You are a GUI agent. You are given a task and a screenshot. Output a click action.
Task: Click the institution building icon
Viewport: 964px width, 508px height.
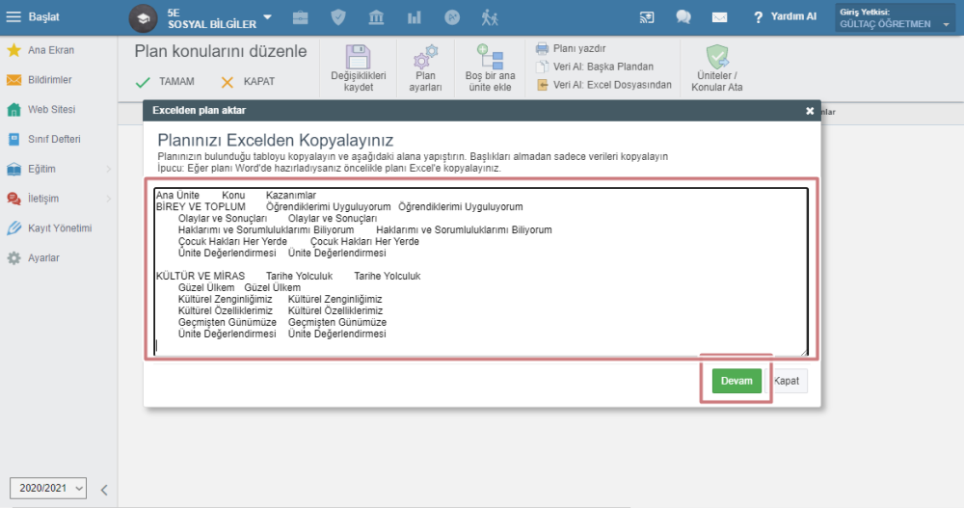click(x=376, y=17)
